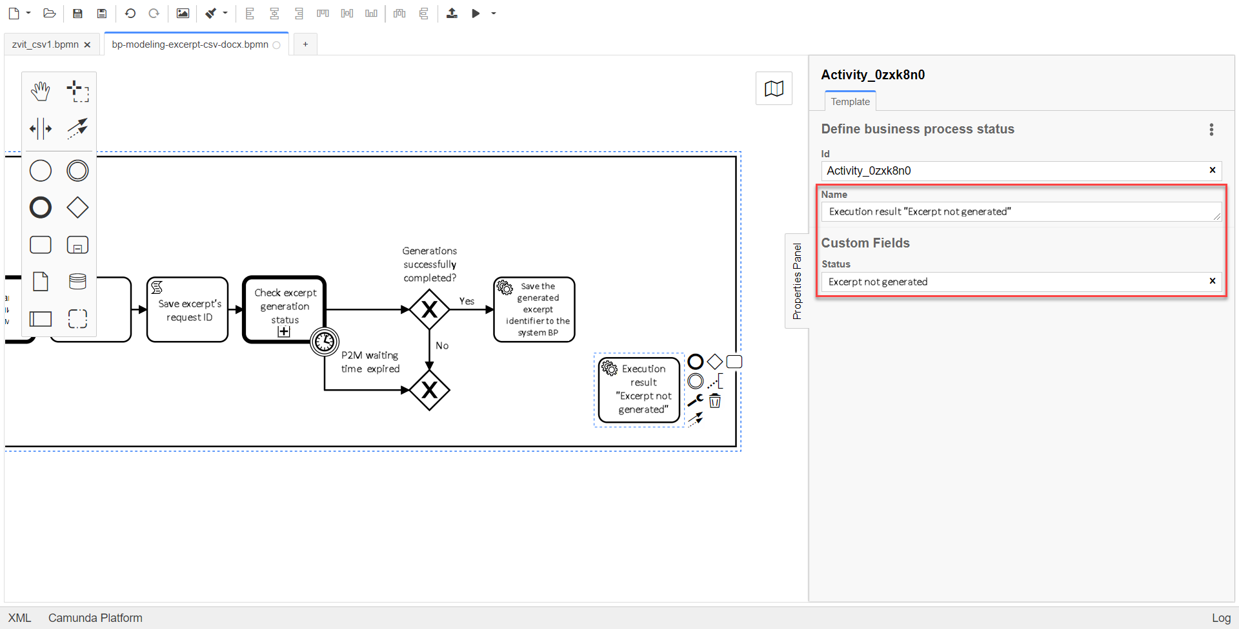Open the new-file dropdown arrow
Image resolution: width=1239 pixels, height=629 pixels.
[28, 13]
